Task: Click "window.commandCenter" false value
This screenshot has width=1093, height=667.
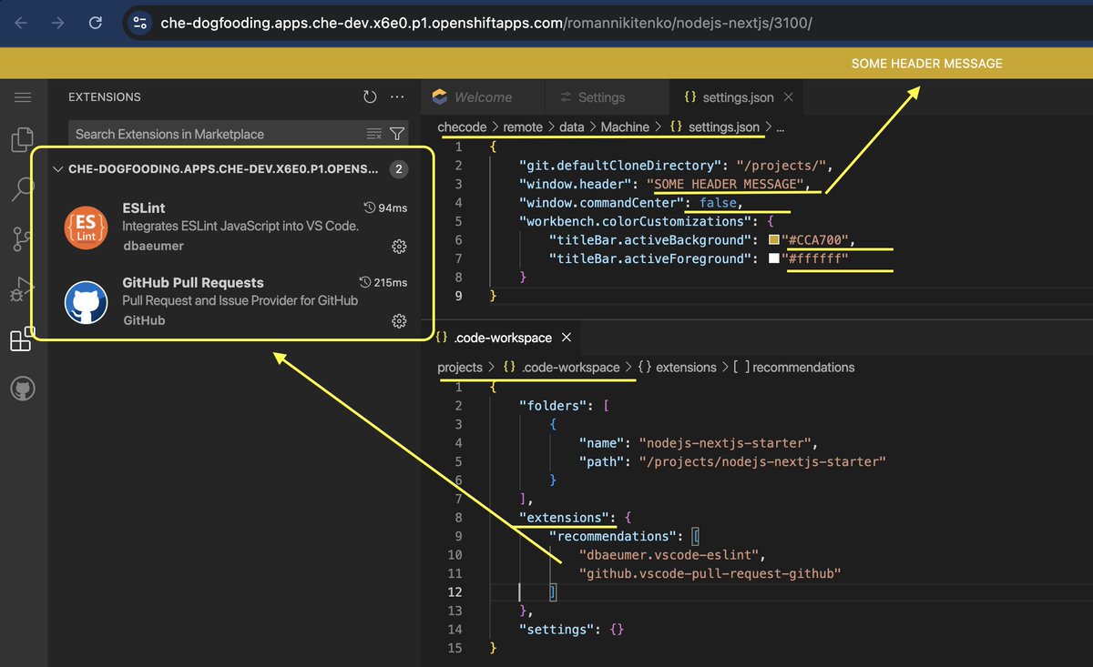Action: [x=720, y=203]
